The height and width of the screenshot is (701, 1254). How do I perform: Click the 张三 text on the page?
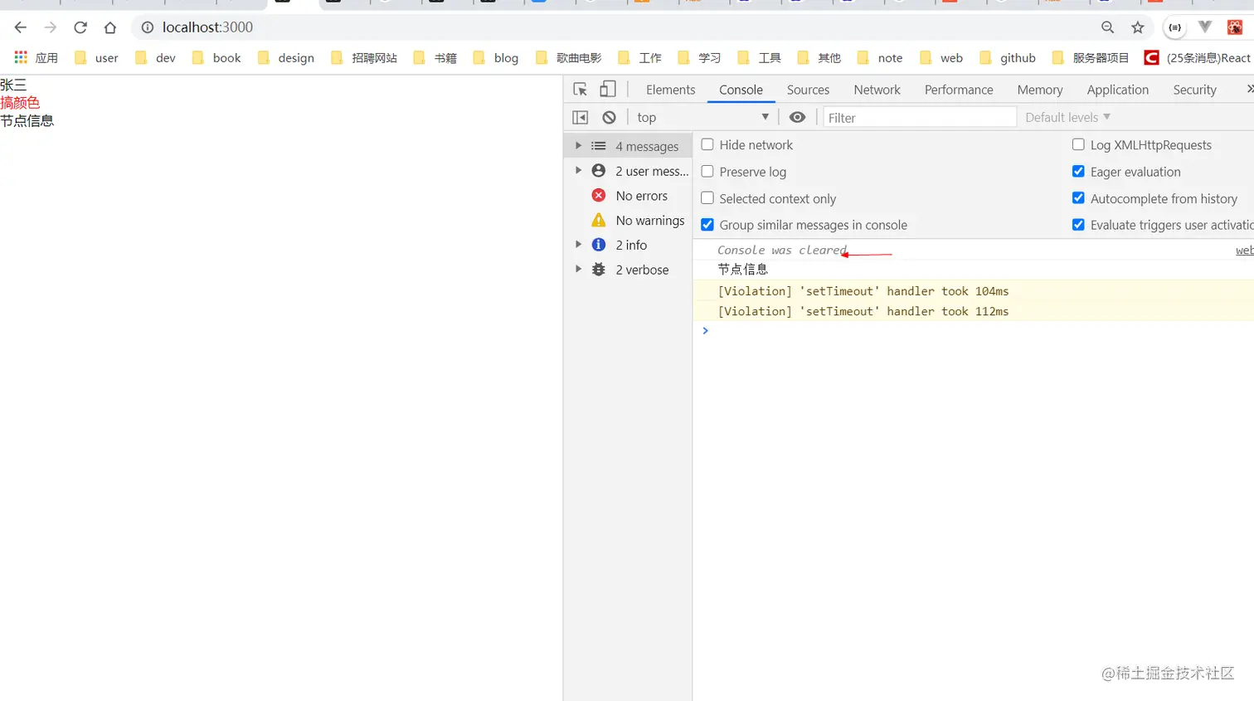[x=13, y=85]
